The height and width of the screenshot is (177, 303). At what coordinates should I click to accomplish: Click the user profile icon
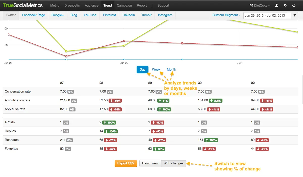(x=277, y=5)
